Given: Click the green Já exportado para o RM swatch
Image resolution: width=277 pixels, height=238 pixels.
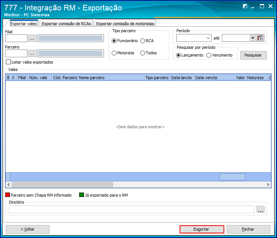Looking at the screenshot, I should coord(81,195).
